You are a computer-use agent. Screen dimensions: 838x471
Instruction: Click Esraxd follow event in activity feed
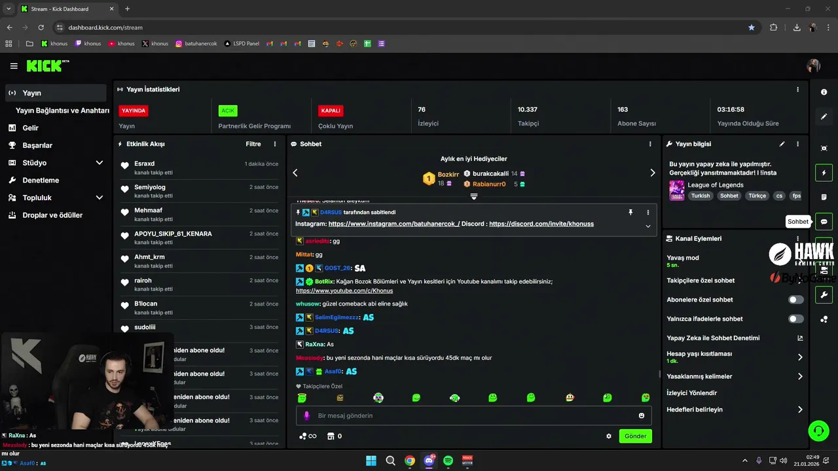(200, 168)
